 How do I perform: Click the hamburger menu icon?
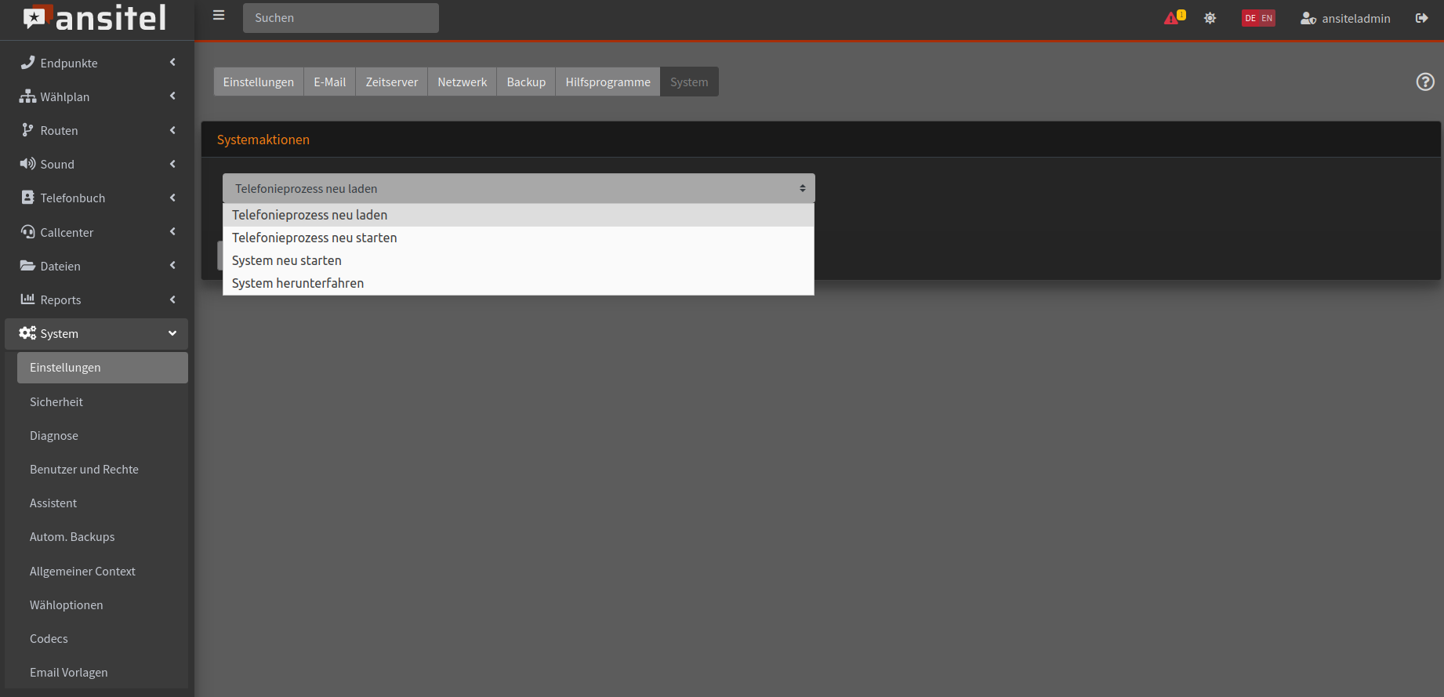point(219,16)
